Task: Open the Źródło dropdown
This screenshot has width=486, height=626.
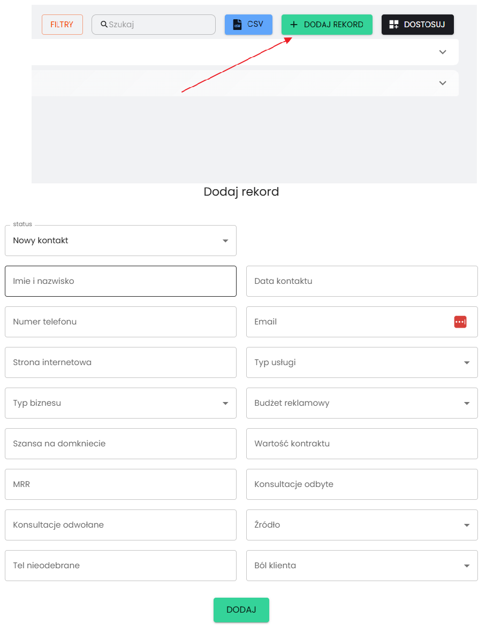Action: (x=362, y=525)
